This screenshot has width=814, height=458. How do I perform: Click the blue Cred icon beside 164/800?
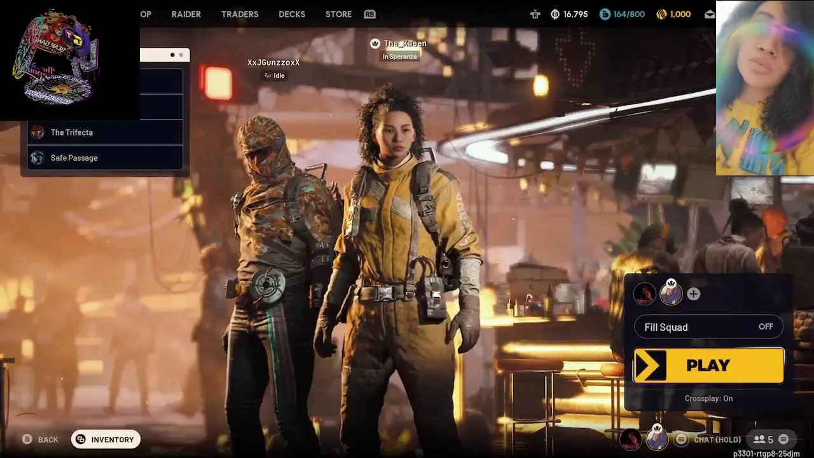click(x=605, y=14)
